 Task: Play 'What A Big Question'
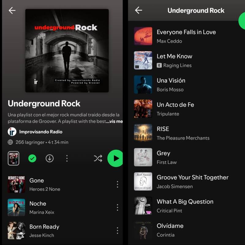click(187, 205)
